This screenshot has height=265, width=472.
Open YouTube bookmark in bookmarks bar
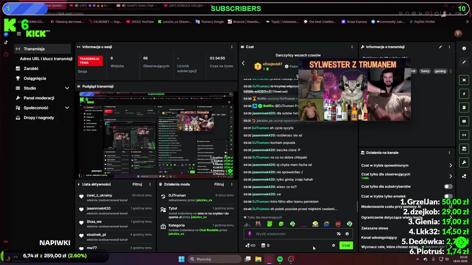140,22
